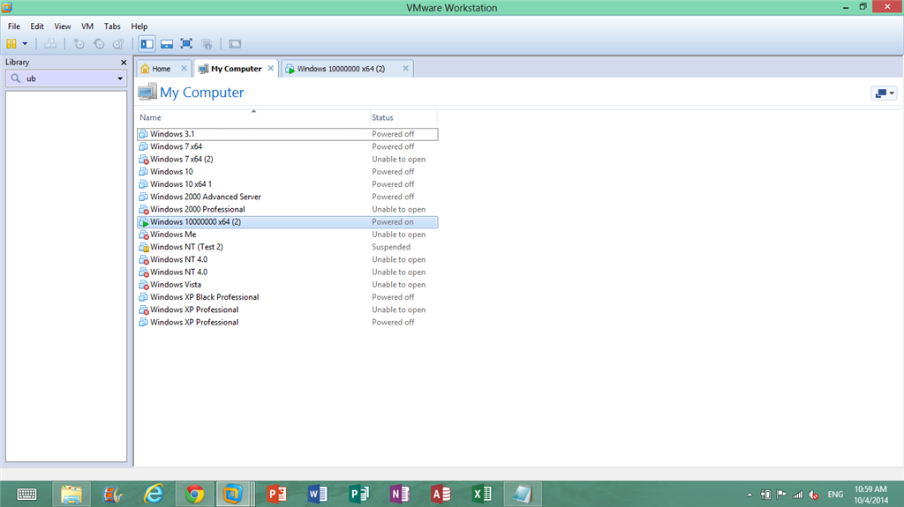Click suspended VM icon beside Windows NT (Test 2)
This screenshot has height=507, width=904.
tap(144, 247)
